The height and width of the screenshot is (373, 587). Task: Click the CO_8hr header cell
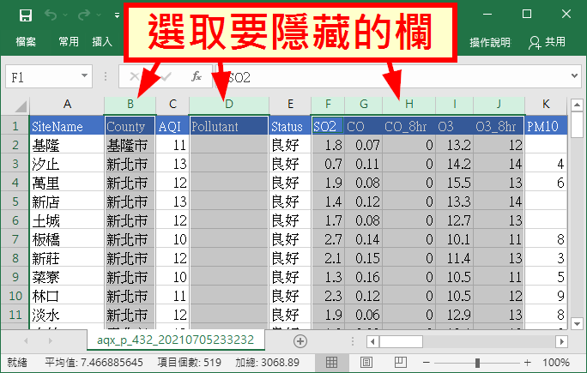click(x=408, y=126)
